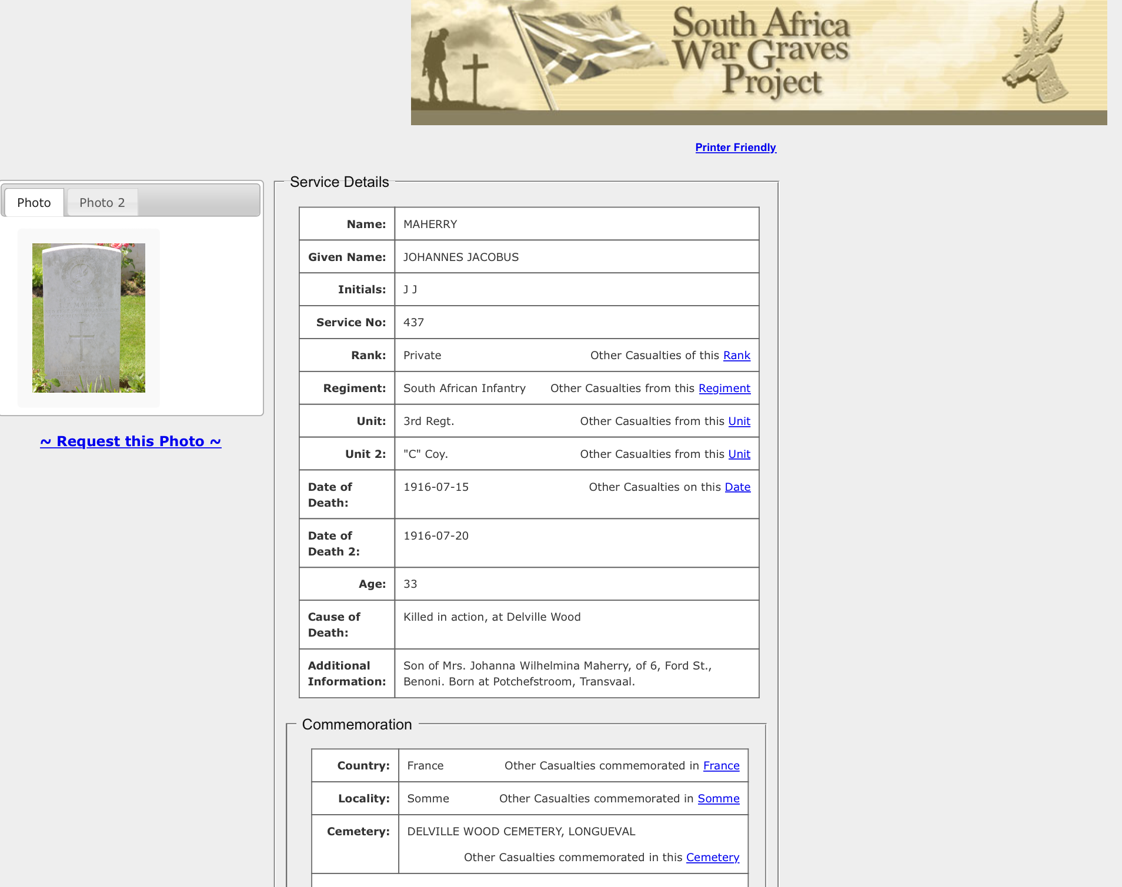Open Unit link in "C" Coy. row

[x=739, y=454]
